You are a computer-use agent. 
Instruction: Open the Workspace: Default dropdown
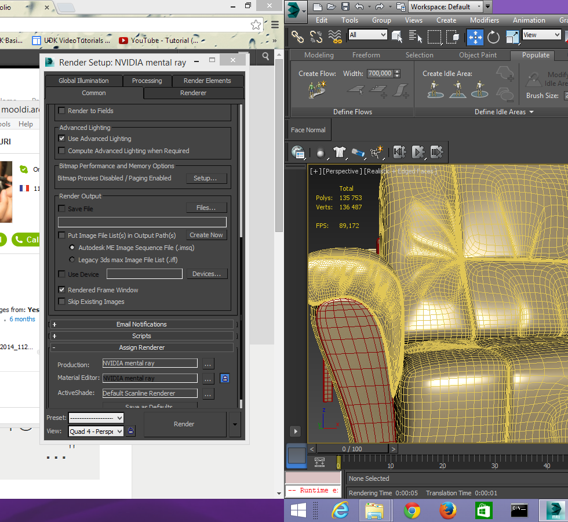[x=446, y=6]
